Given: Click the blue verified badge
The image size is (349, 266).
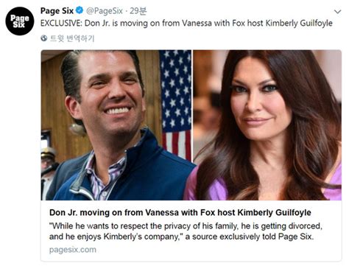Looking at the screenshot, I should point(80,10).
